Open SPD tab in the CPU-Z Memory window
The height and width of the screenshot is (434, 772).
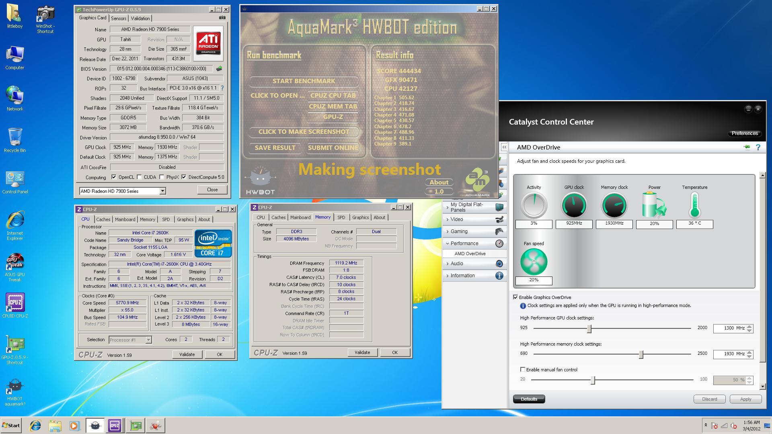pyautogui.click(x=341, y=217)
